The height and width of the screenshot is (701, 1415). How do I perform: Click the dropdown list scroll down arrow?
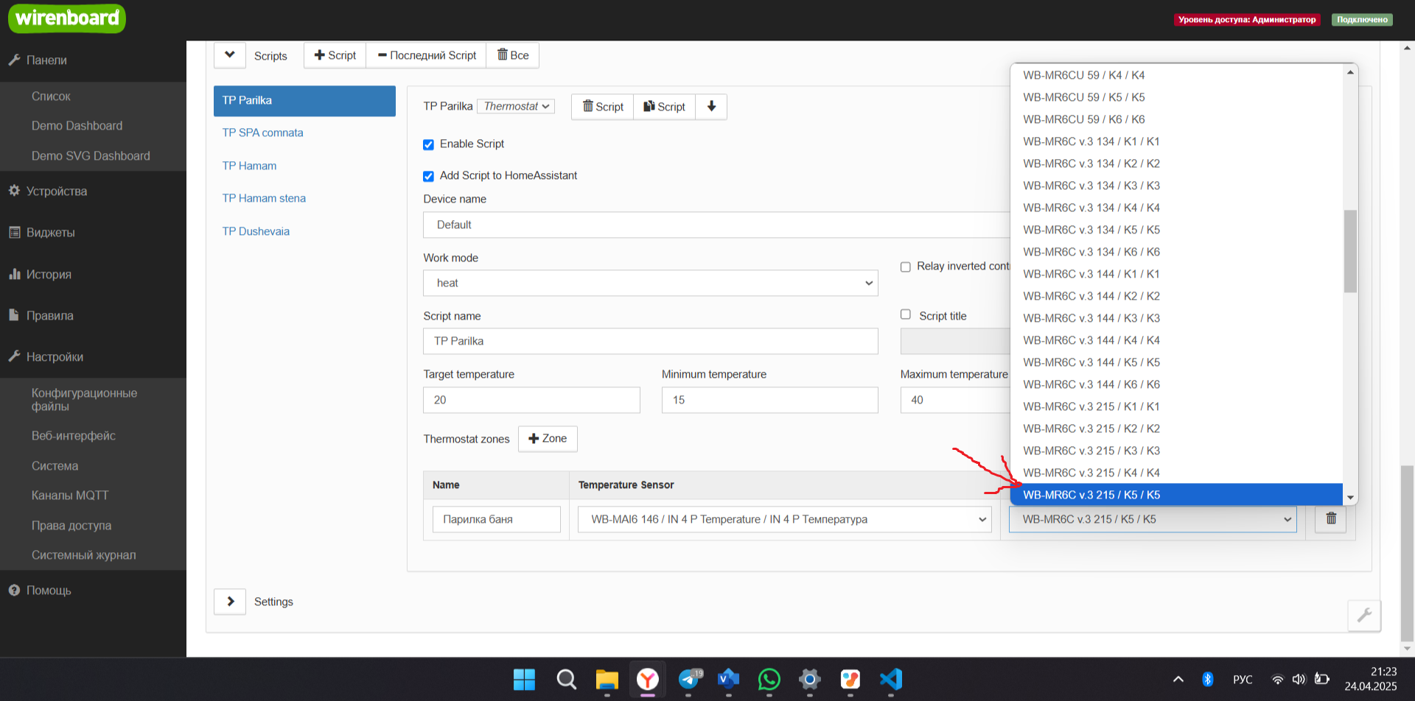[1350, 498]
